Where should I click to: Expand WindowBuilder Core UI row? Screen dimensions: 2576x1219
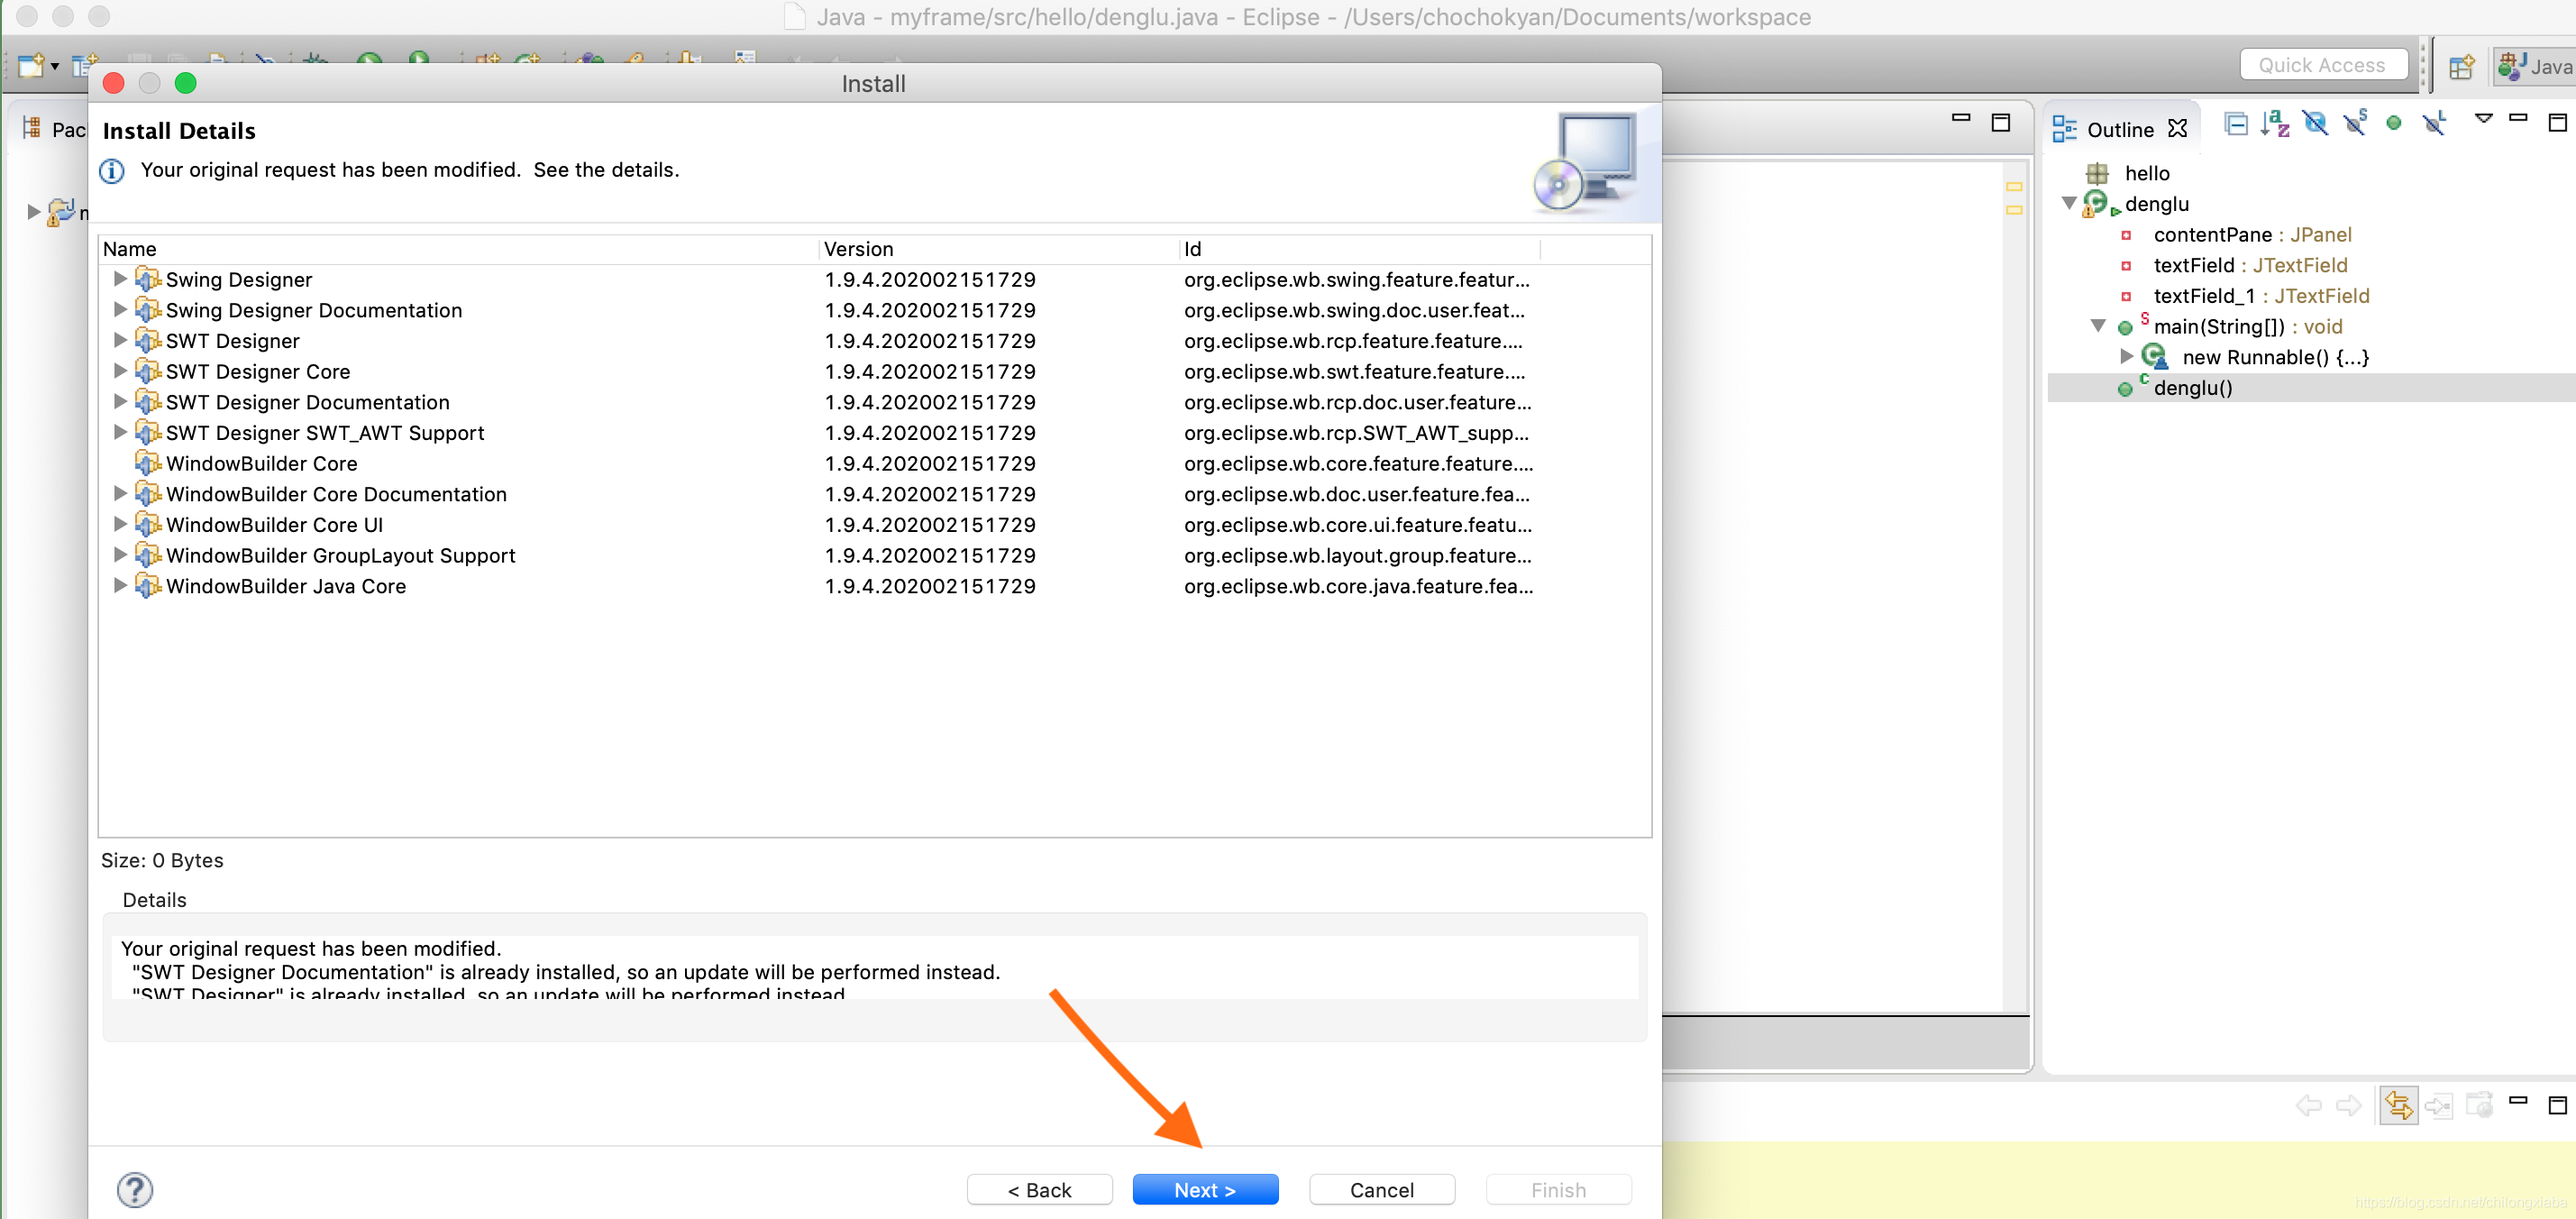pos(120,524)
